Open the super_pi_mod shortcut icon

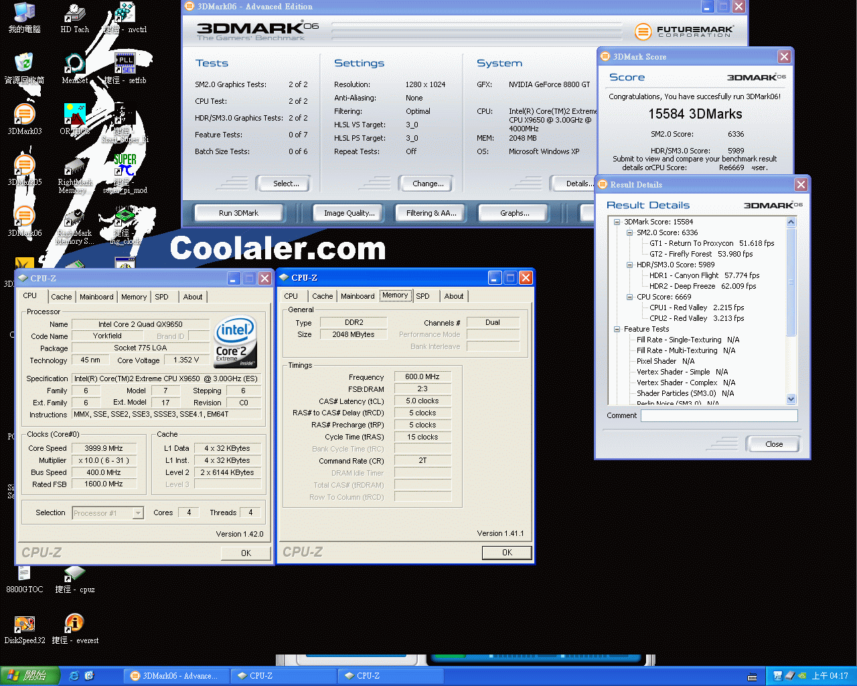point(125,174)
